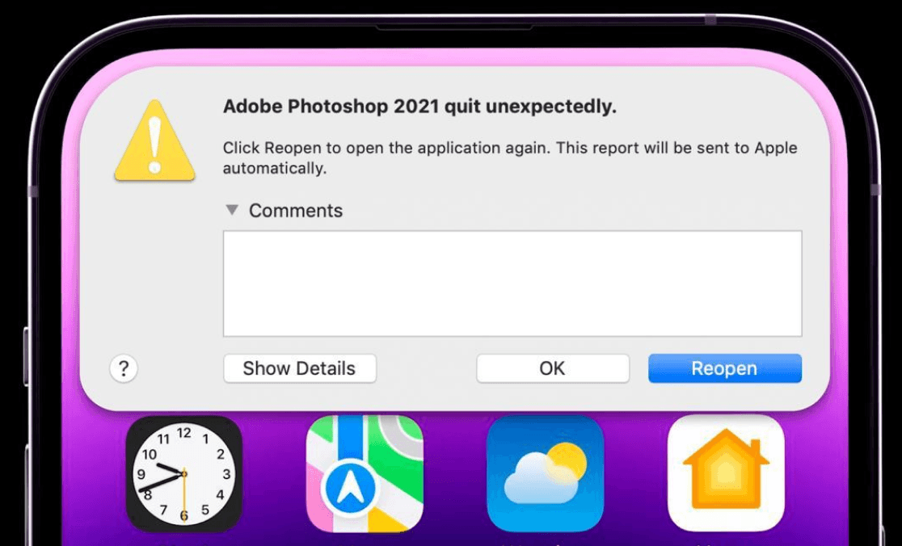Image resolution: width=902 pixels, height=546 pixels.
Task: Click wallpaper between Clock and Maps icons
Action: coord(274,473)
